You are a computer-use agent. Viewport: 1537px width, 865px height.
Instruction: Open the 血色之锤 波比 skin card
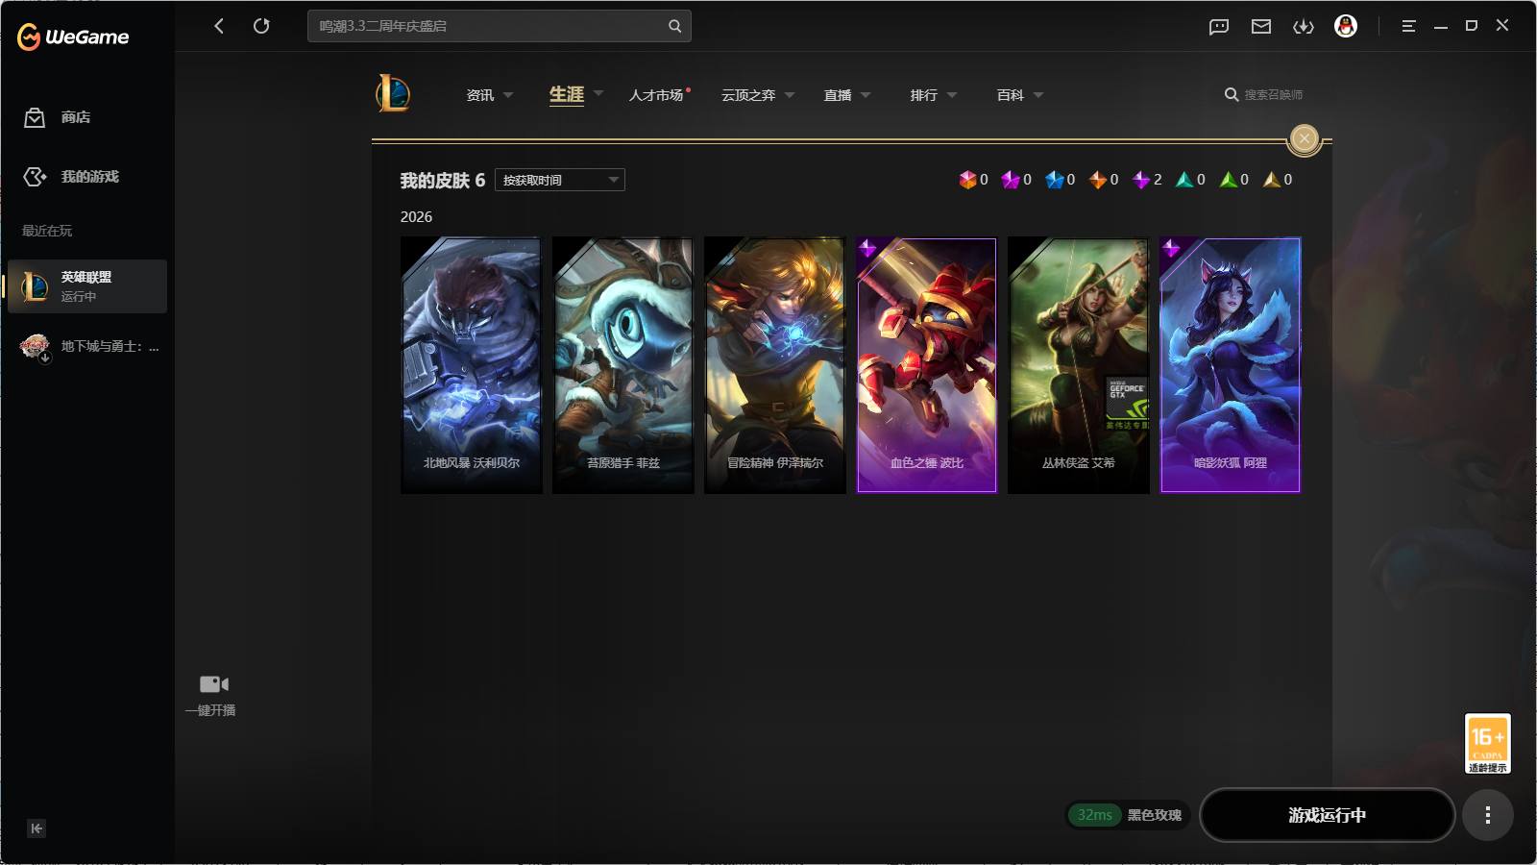coord(927,365)
